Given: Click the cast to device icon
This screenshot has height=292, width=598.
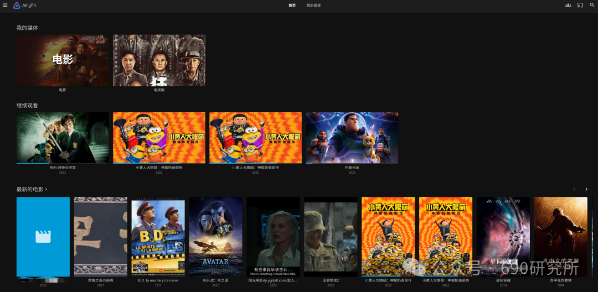Looking at the screenshot, I should point(580,5).
